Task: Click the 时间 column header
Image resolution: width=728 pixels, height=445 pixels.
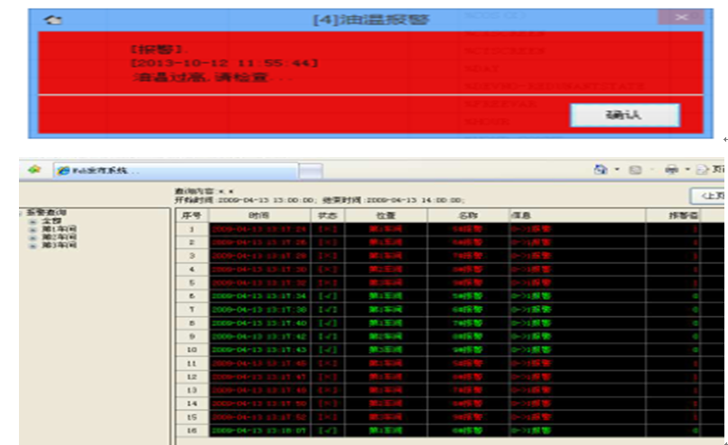Action: click(258, 216)
